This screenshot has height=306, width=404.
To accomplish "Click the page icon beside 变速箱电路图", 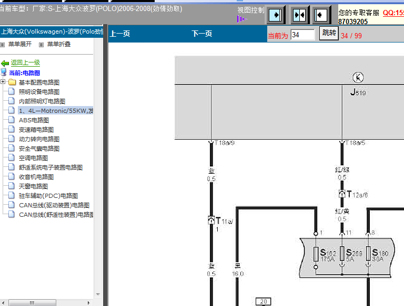I will [x=12, y=129].
